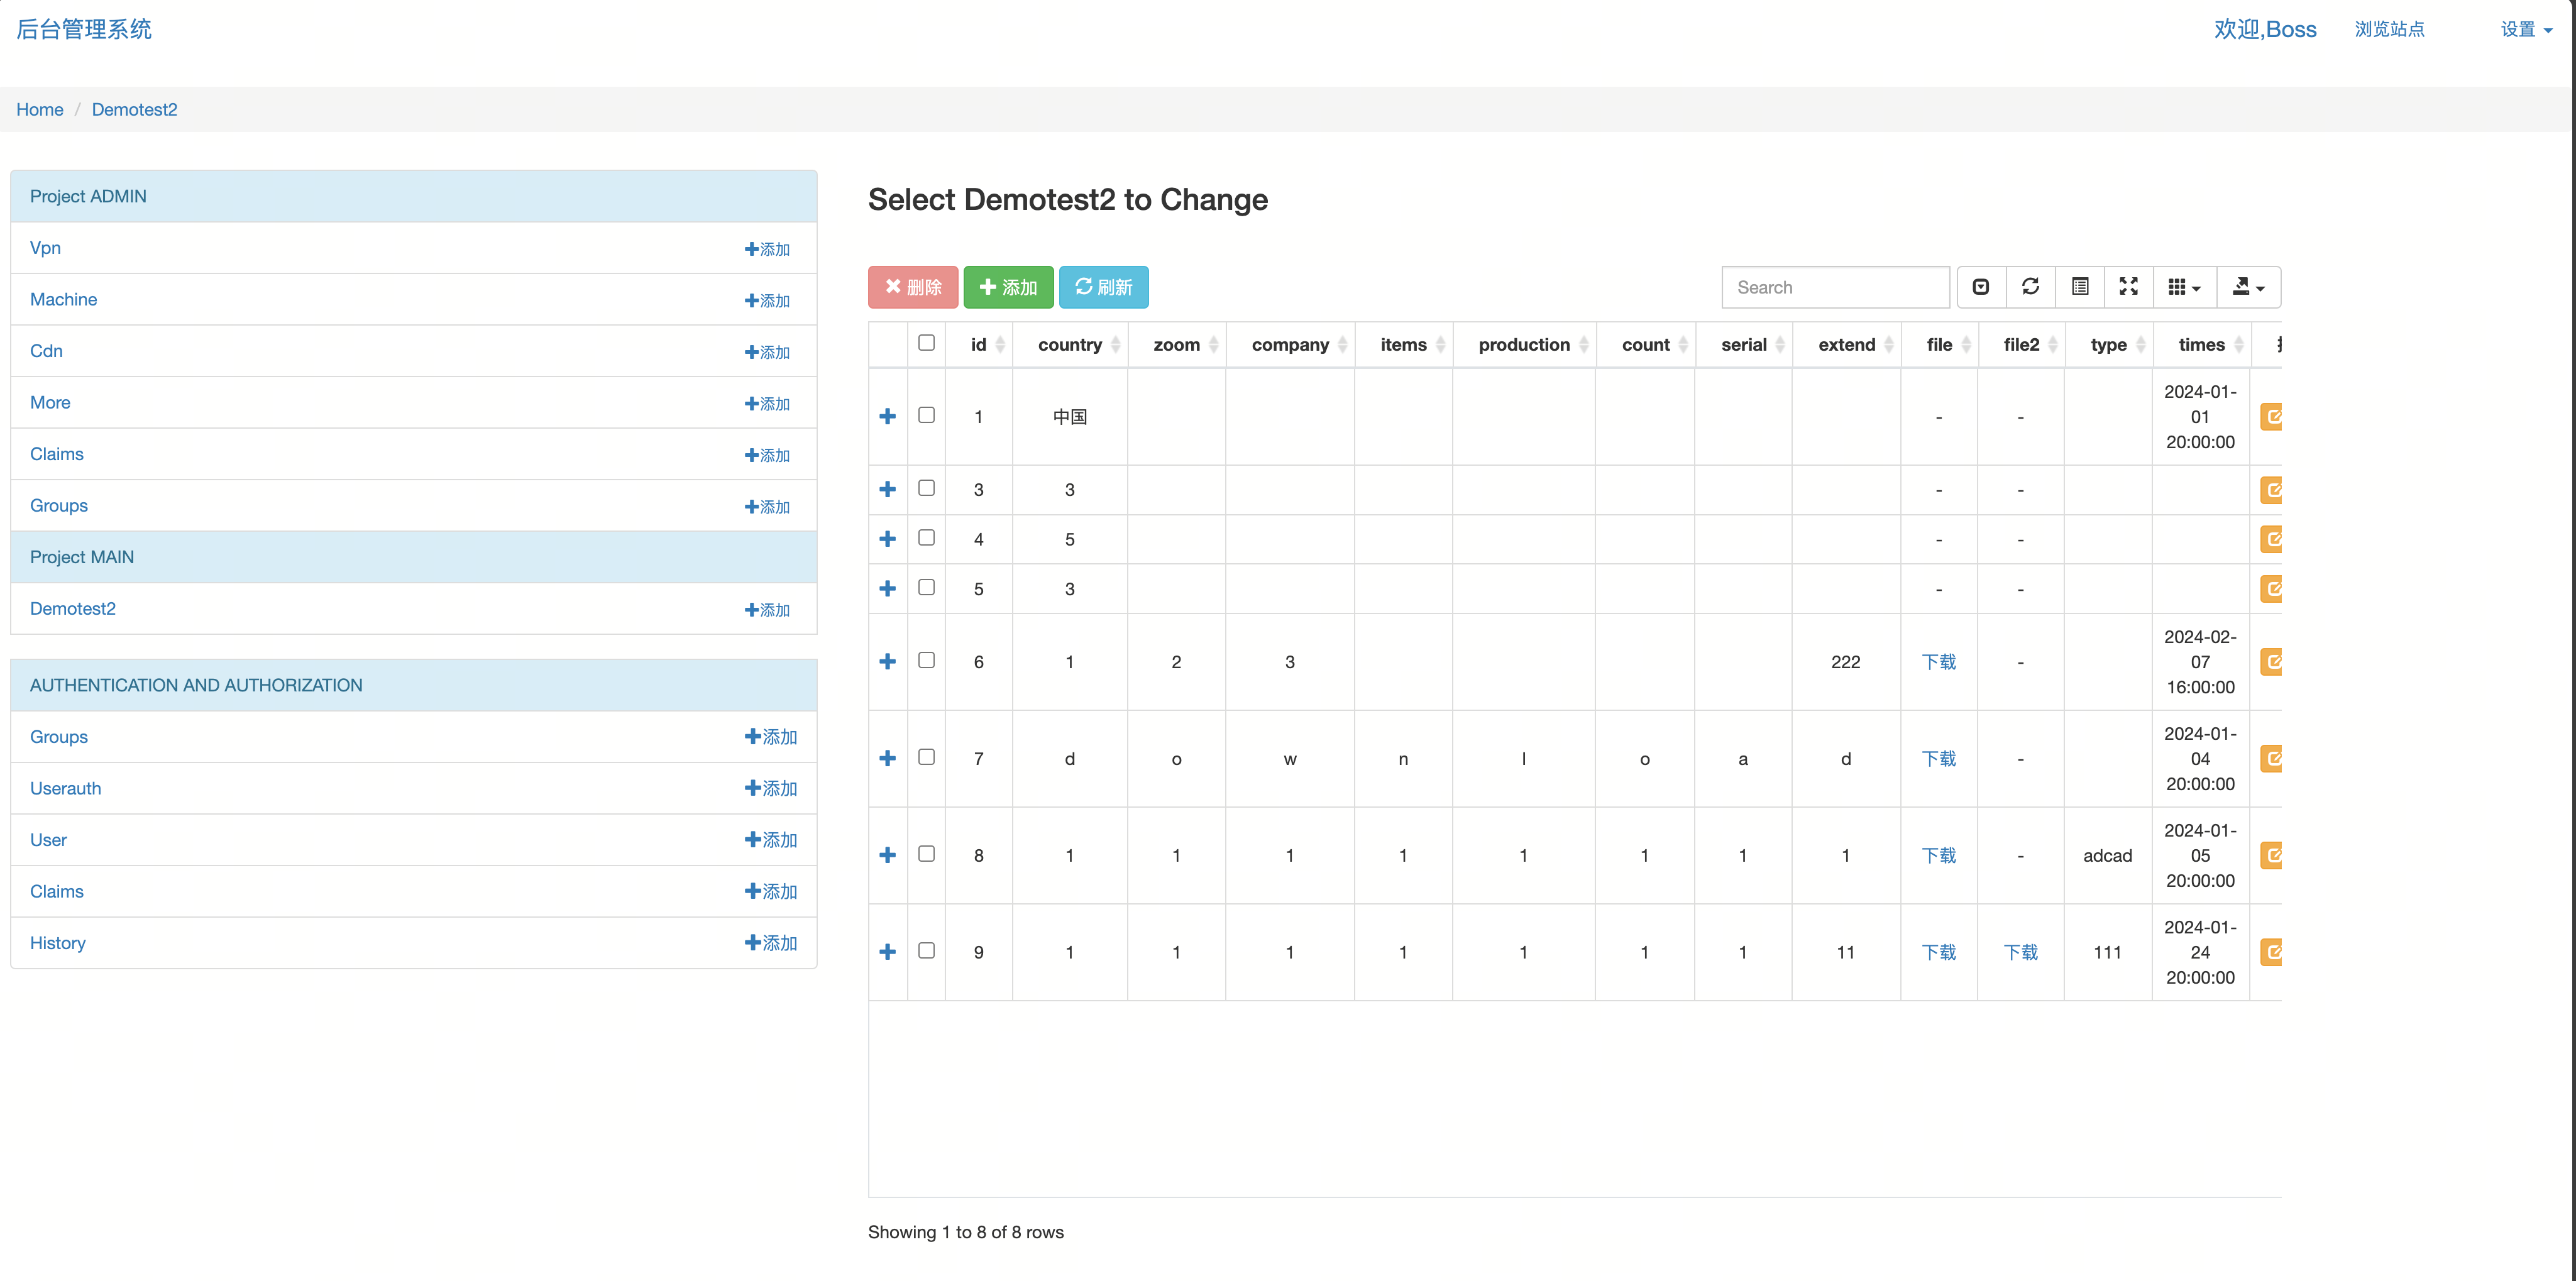Click the fullscreen expand arrows icon

click(x=2129, y=287)
